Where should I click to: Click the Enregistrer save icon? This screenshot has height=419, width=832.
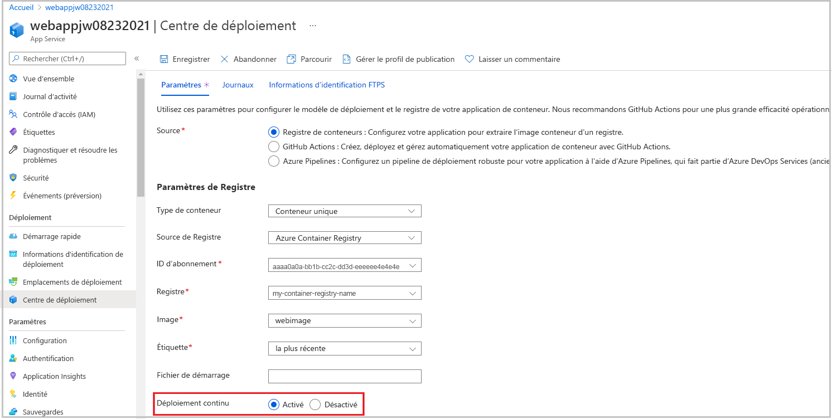tap(164, 59)
